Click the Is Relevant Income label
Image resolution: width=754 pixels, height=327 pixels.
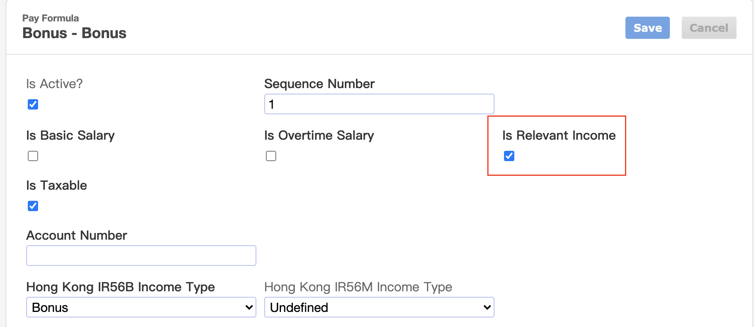tap(559, 135)
